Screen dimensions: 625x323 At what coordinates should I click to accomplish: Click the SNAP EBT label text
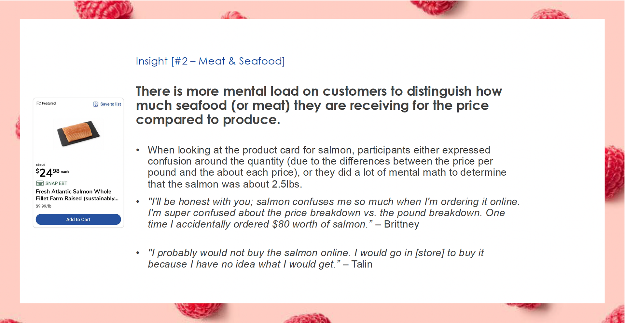click(x=56, y=183)
